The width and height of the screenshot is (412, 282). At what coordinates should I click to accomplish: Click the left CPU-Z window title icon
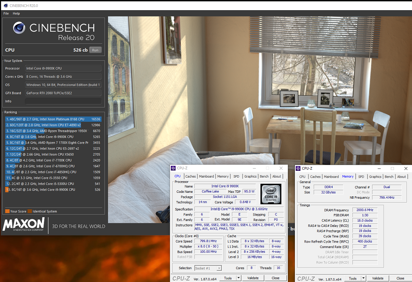(173, 168)
